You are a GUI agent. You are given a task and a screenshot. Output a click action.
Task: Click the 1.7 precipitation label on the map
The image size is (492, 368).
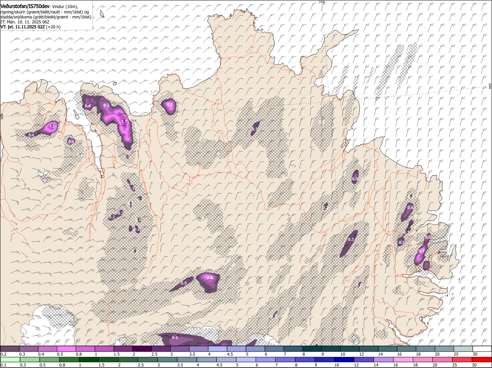pyautogui.click(x=124, y=121)
